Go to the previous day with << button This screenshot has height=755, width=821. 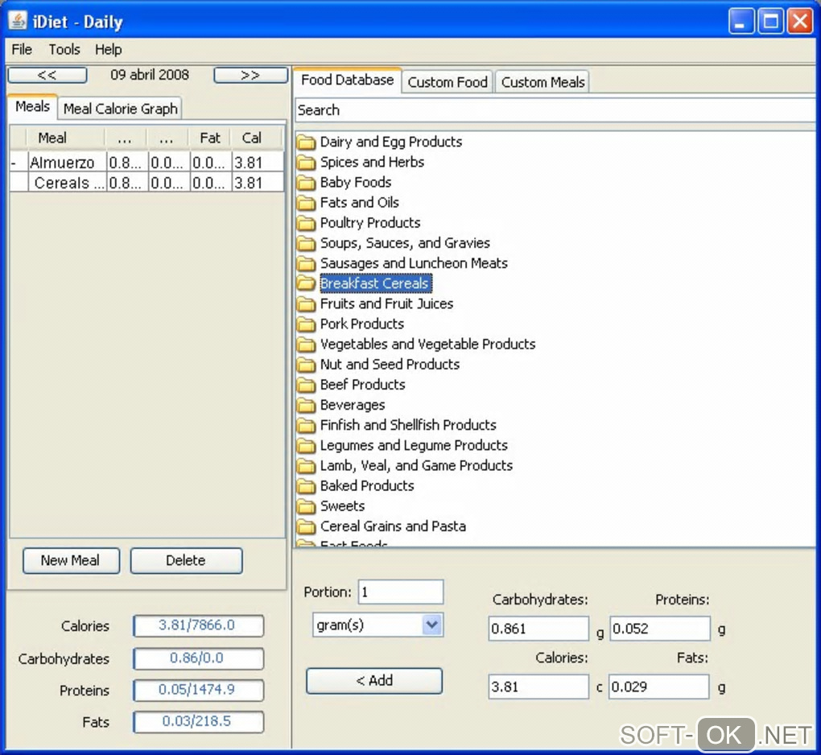click(47, 76)
